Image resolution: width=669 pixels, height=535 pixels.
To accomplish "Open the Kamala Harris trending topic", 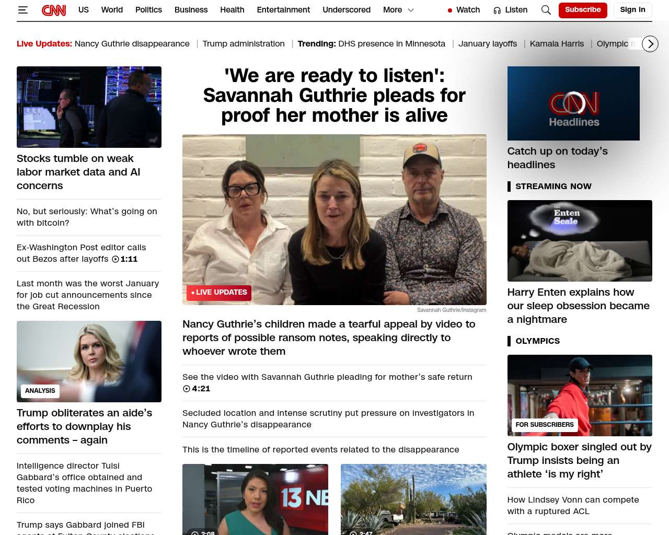I will pyautogui.click(x=557, y=44).
